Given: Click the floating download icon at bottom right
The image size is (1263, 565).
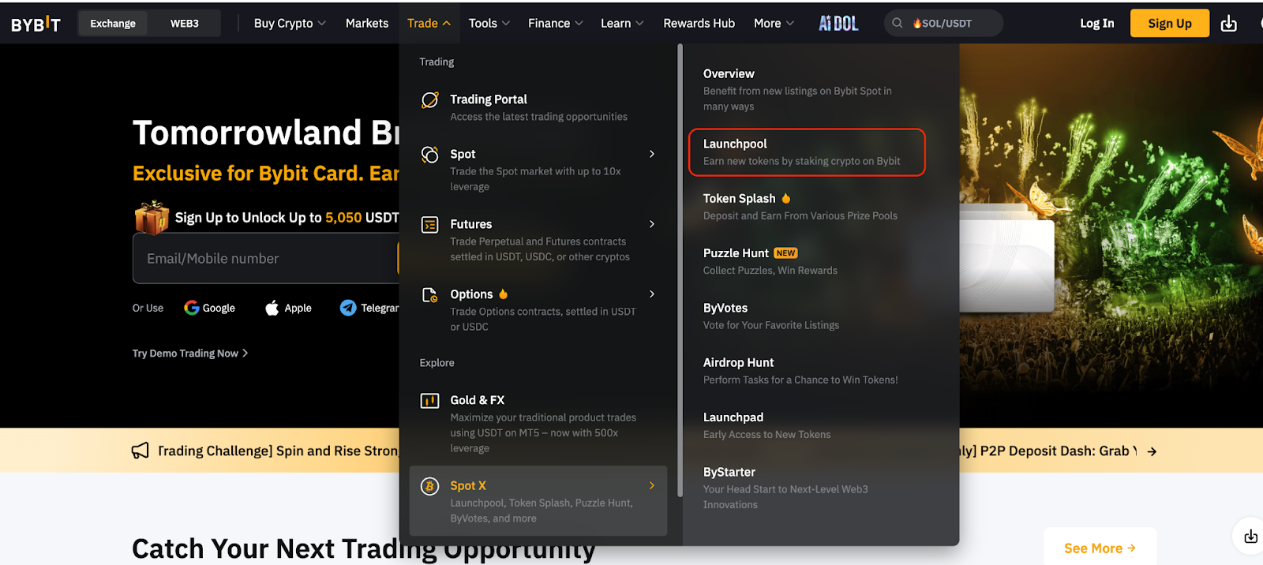Looking at the screenshot, I should click(1250, 537).
